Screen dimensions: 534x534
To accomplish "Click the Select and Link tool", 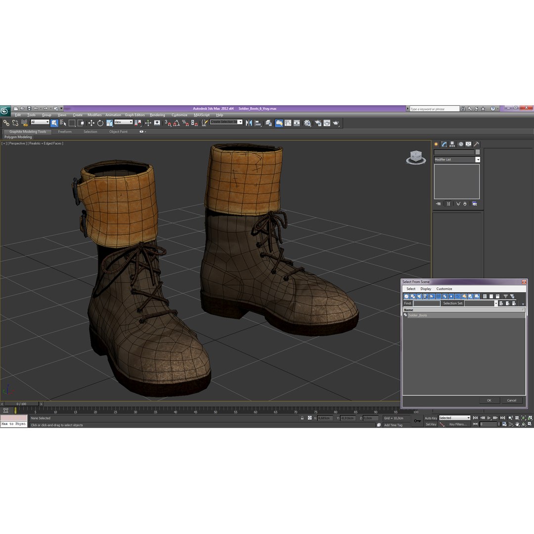I will click(x=6, y=123).
